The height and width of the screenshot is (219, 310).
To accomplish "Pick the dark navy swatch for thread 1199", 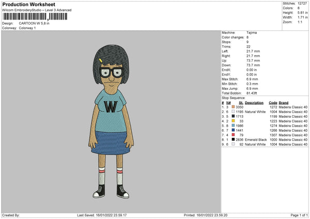I will pyautogui.click(x=233, y=116).
